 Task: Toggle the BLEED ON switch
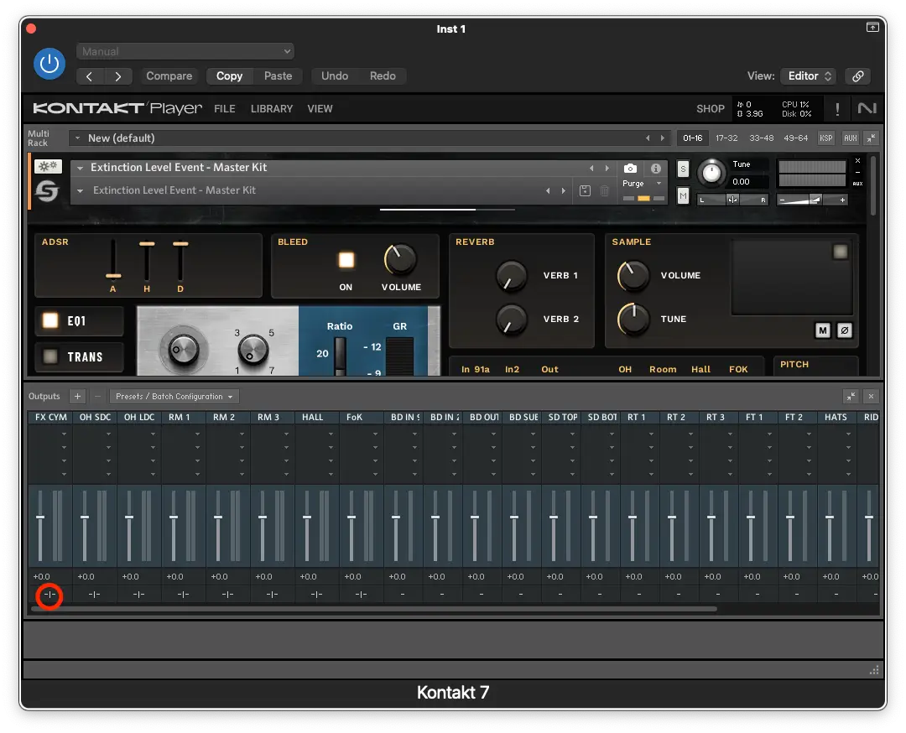point(346,260)
